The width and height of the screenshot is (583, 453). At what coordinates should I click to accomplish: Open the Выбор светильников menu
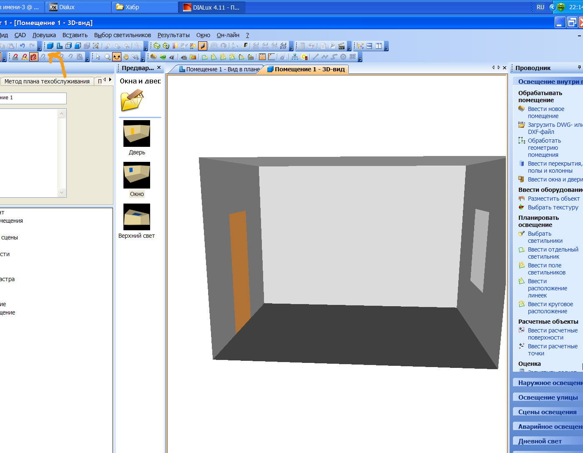(123, 35)
